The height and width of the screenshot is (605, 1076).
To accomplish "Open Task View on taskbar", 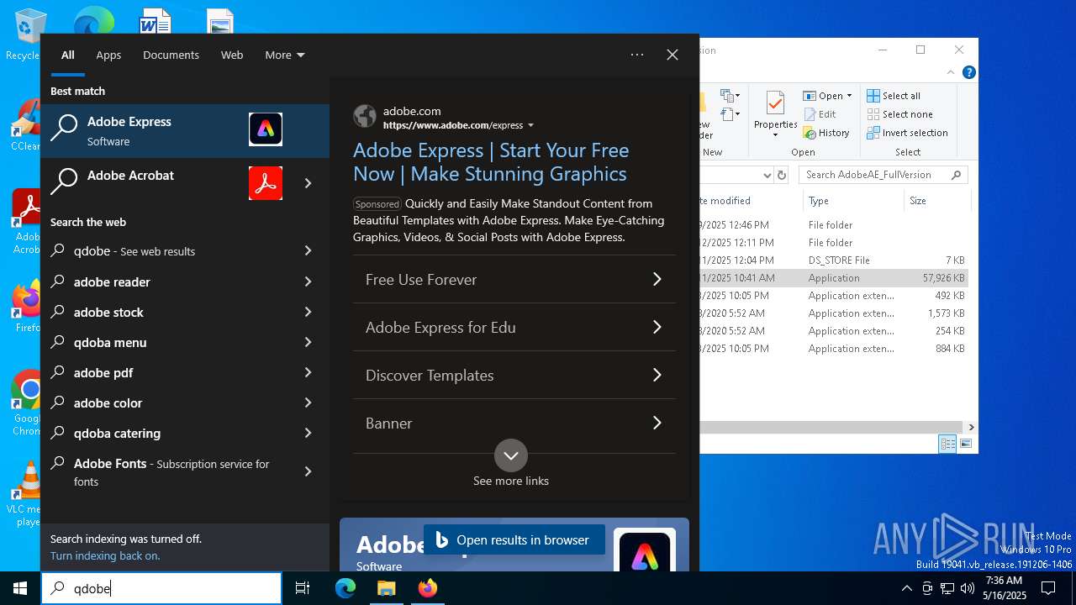I will tap(303, 588).
